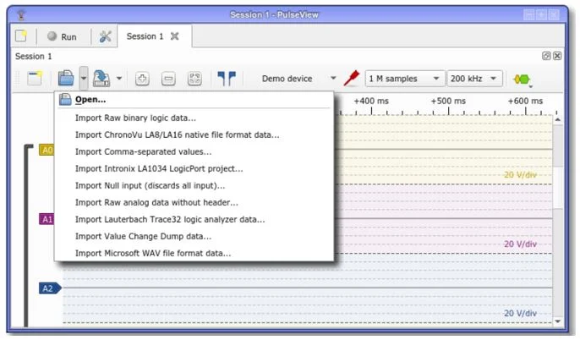Open the Demo device selector dropdown
The height and width of the screenshot is (340, 580).
(298, 79)
